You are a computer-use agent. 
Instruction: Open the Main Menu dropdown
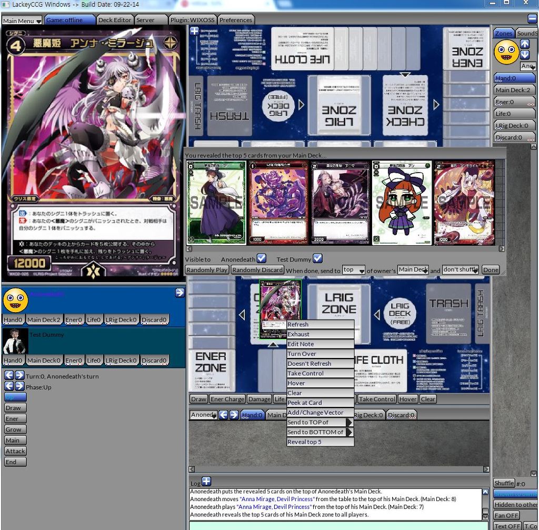click(22, 21)
